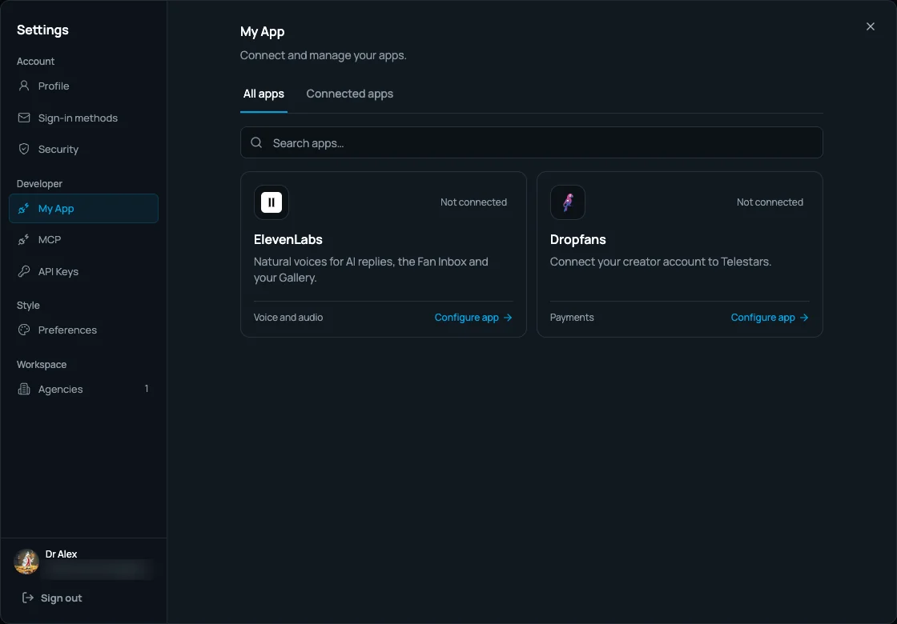897x624 pixels.
Task: Configure the Dropfans app
Action: point(770,317)
